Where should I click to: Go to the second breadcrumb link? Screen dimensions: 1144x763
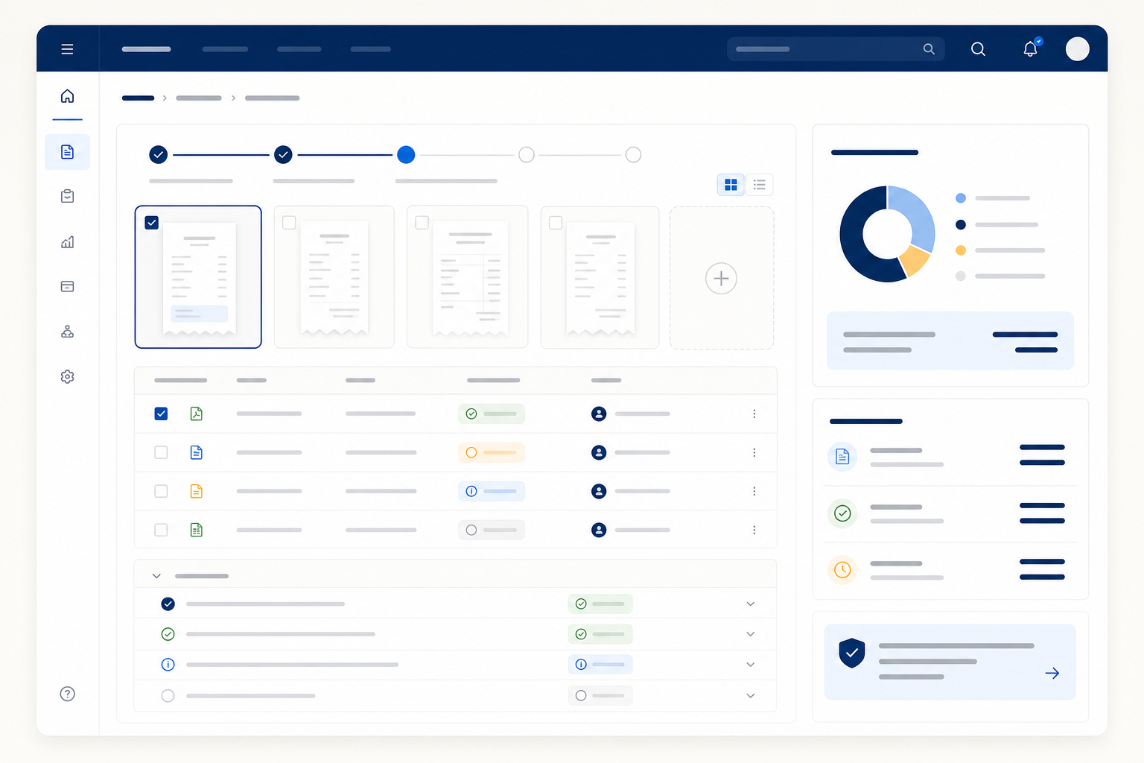point(199,98)
